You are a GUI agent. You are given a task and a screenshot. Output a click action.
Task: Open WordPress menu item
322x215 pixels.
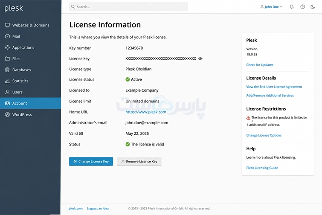30,114
